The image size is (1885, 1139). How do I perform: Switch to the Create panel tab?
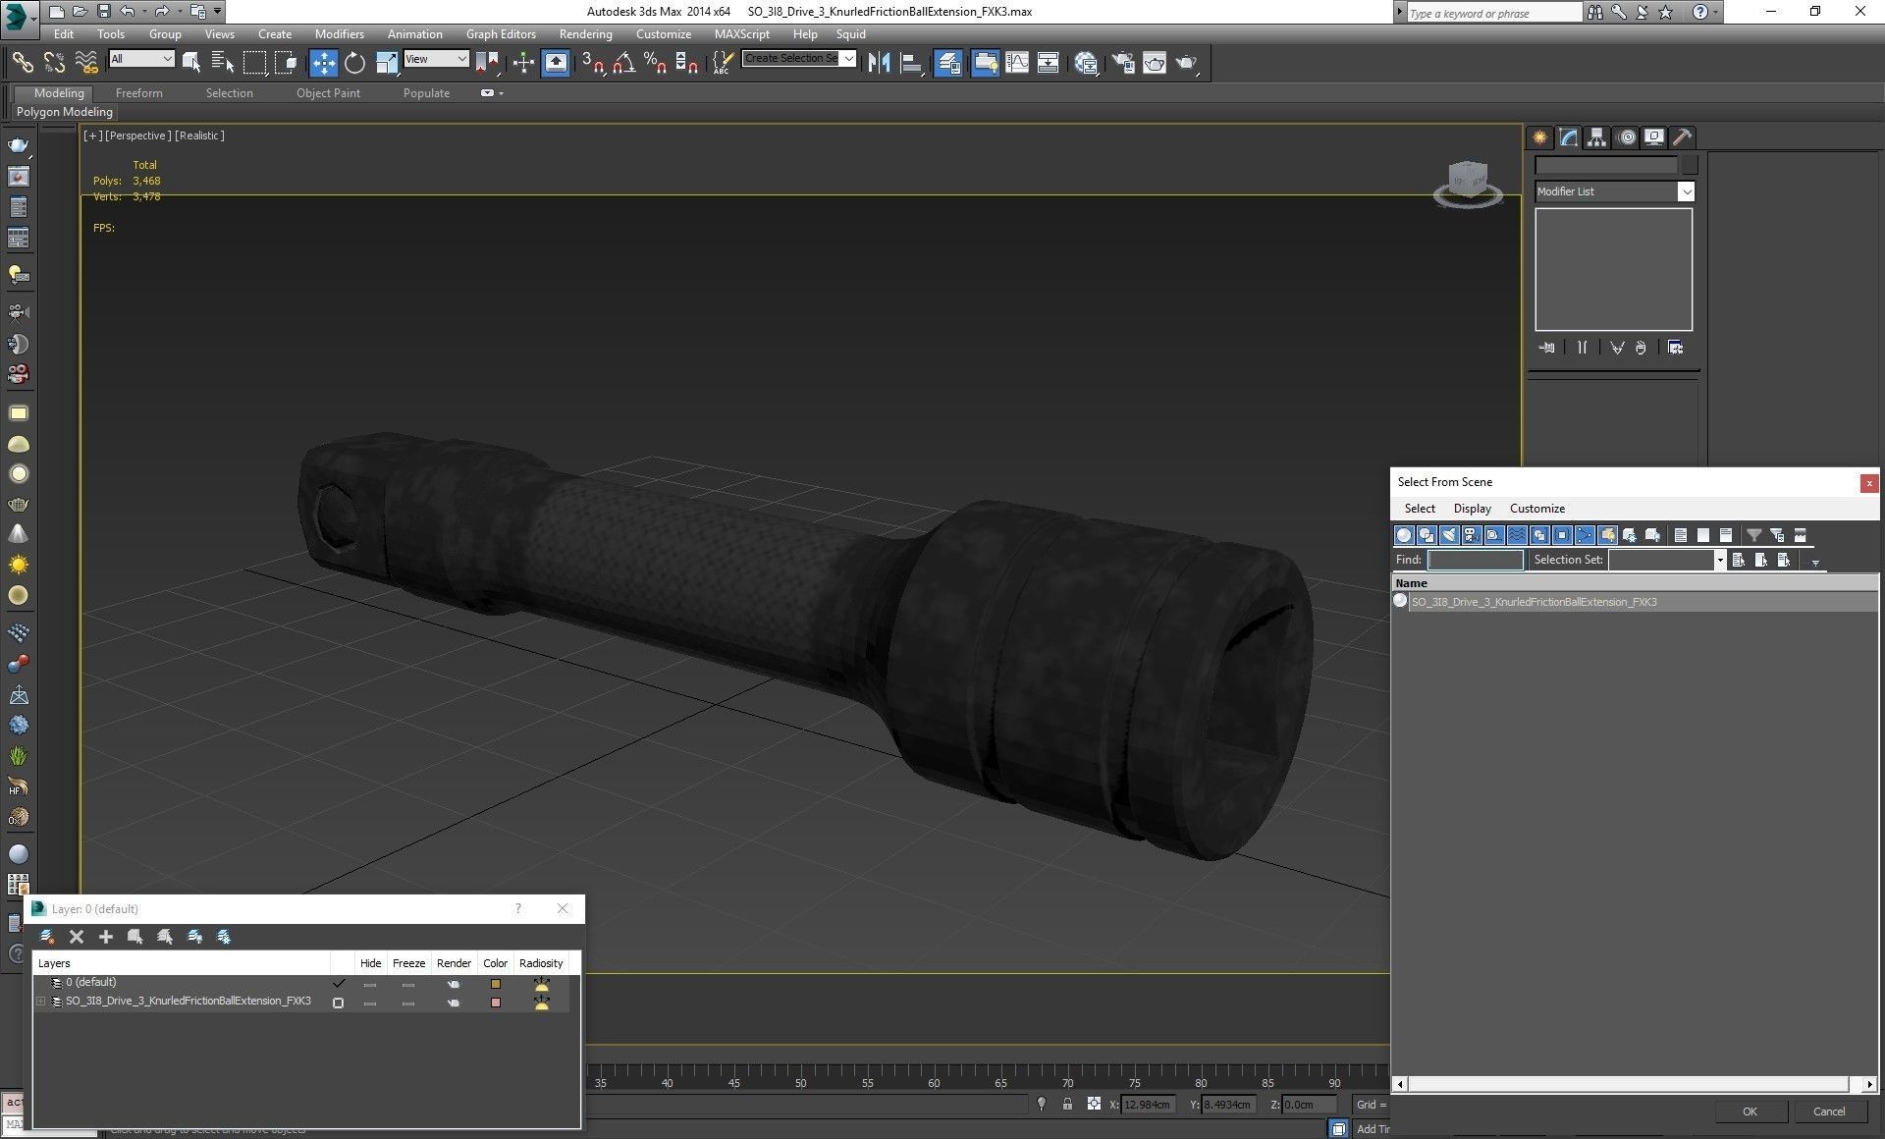coord(1540,137)
